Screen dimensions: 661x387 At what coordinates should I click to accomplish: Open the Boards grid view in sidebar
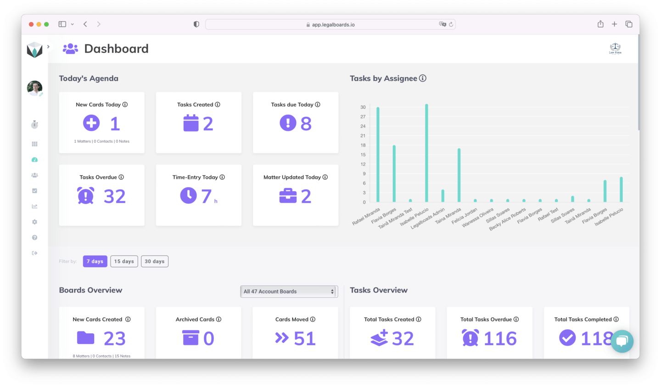pos(34,144)
